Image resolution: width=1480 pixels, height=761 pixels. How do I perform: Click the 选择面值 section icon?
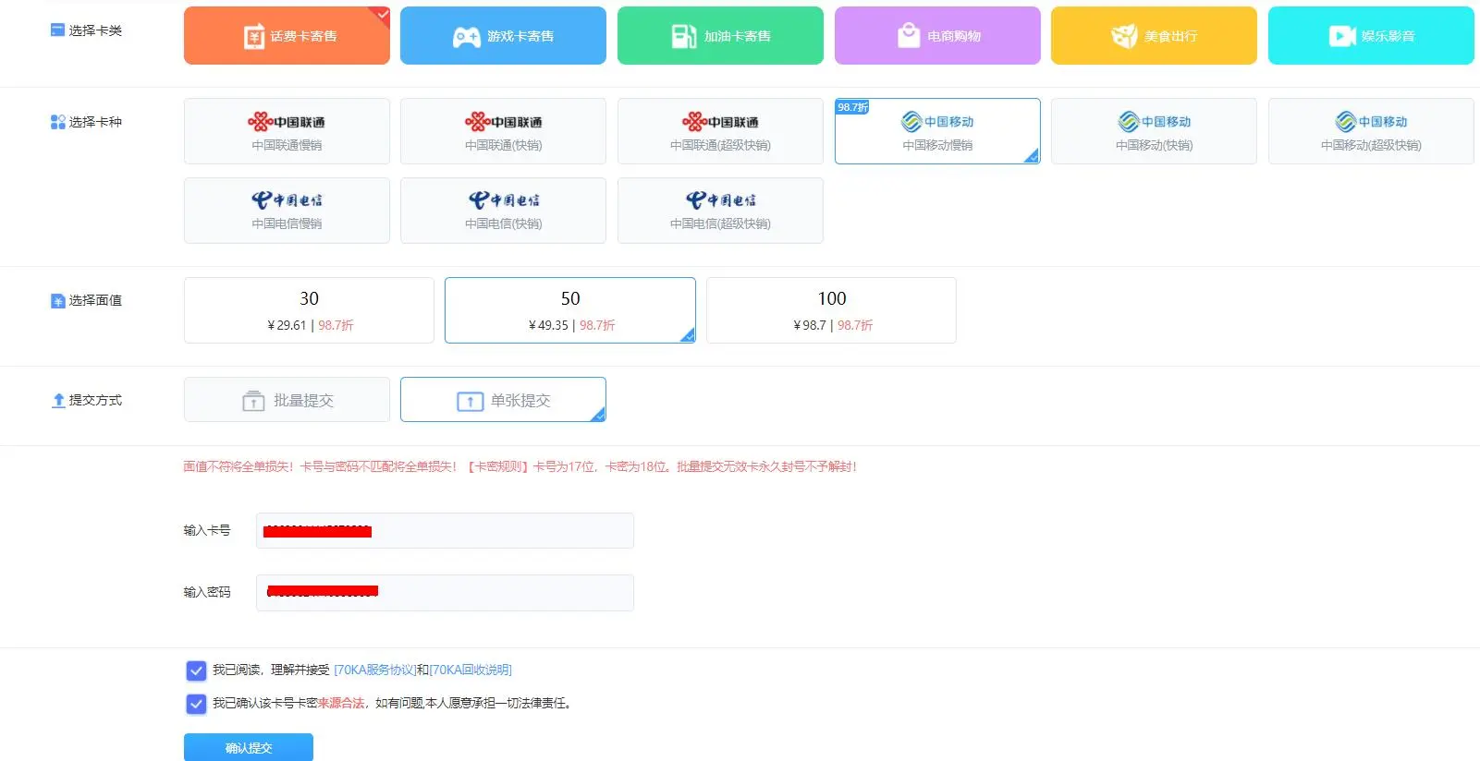coord(57,301)
